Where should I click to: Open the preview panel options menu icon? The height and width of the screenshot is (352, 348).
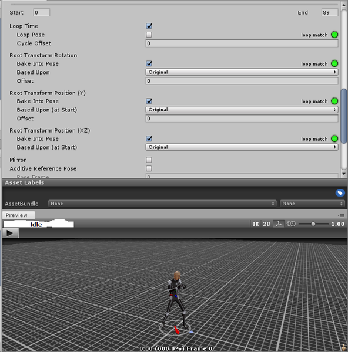click(341, 215)
